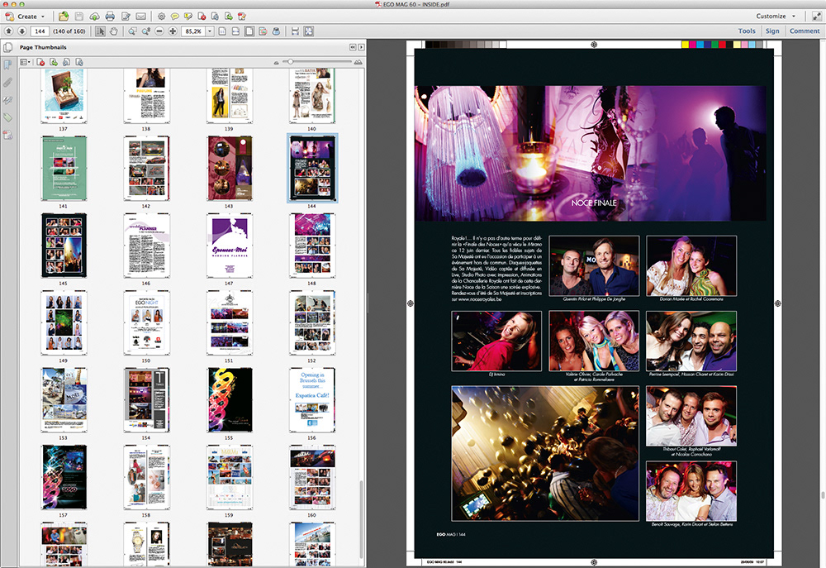Image resolution: width=826 pixels, height=568 pixels.
Task: Select the Dynamic Zoom tool
Action: coord(146,31)
